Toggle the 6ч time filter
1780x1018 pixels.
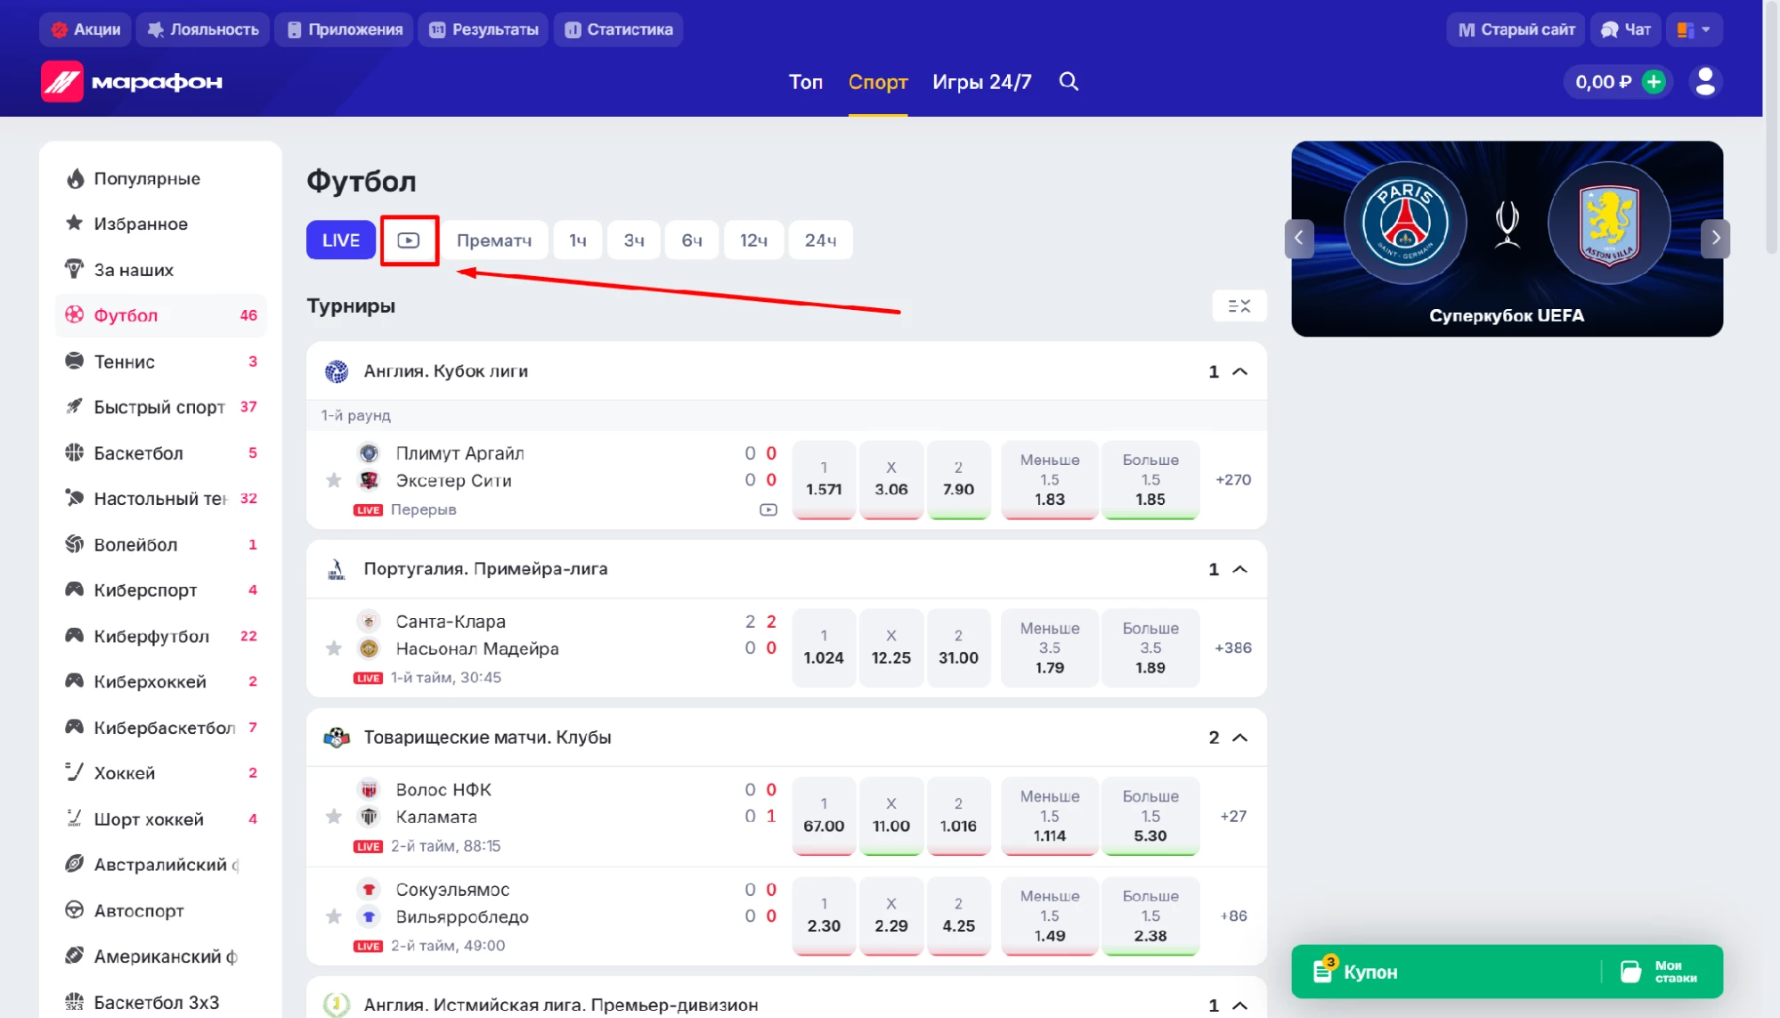692,240
